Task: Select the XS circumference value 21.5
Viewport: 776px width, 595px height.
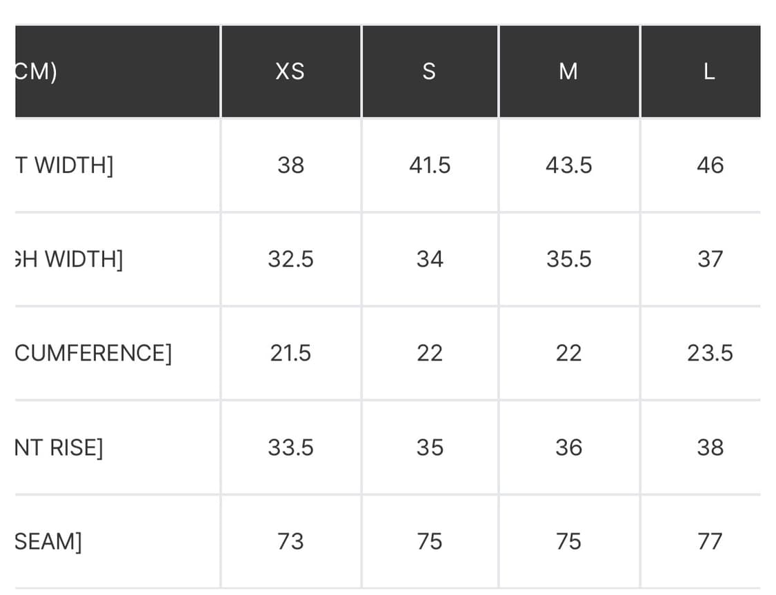Action: click(x=290, y=353)
